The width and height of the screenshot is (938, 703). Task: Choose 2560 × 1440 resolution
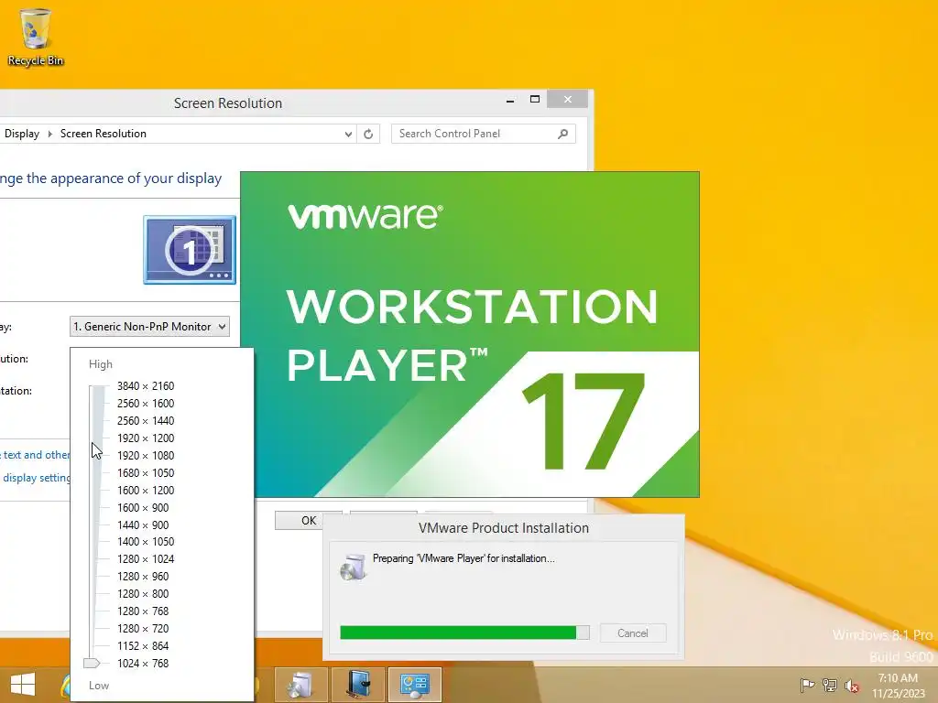pyautogui.click(x=146, y=421)
